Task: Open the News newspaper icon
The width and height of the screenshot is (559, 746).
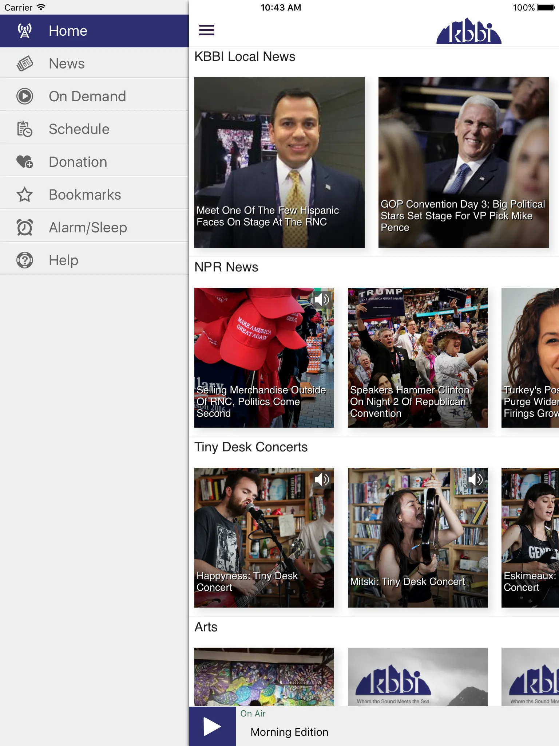Action: 25,64
